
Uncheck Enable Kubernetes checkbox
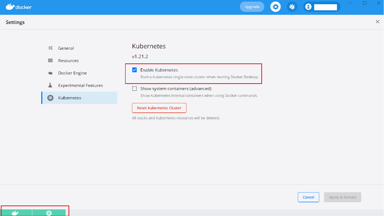135,70
